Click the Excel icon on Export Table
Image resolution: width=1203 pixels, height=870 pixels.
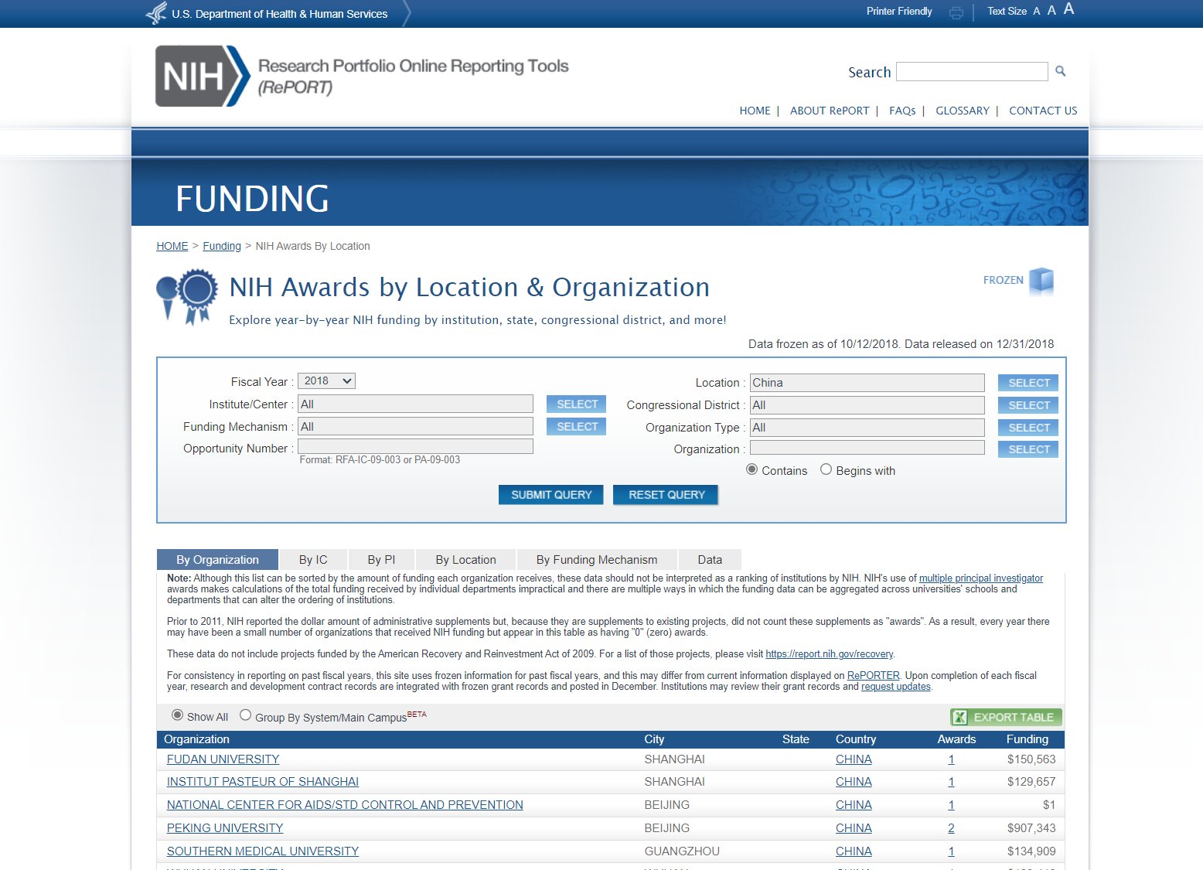(960, 718)
